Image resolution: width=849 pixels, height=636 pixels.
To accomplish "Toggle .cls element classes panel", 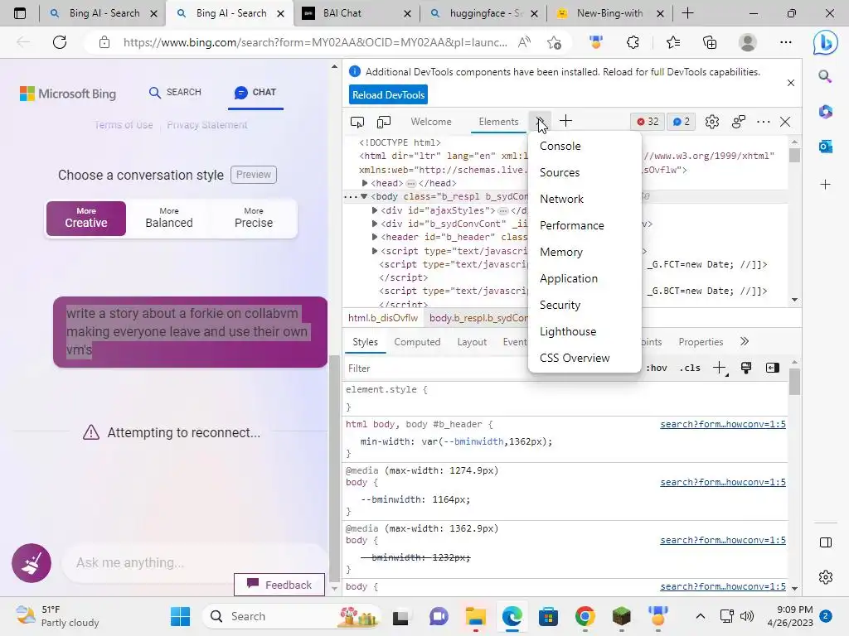I will (x=690, y=368).
